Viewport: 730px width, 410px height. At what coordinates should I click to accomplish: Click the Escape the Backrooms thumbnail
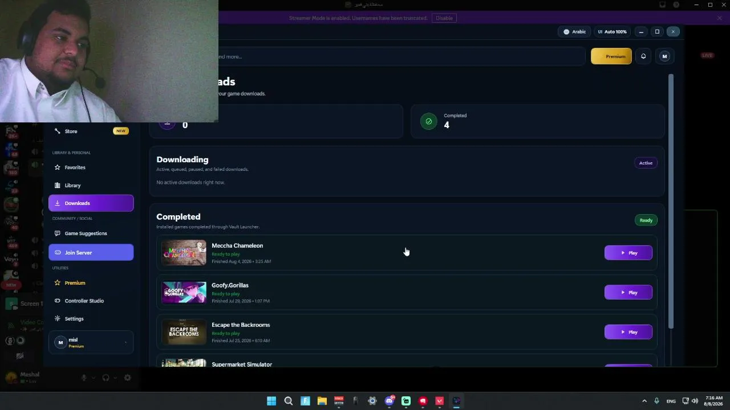click(x=184, y=332)
